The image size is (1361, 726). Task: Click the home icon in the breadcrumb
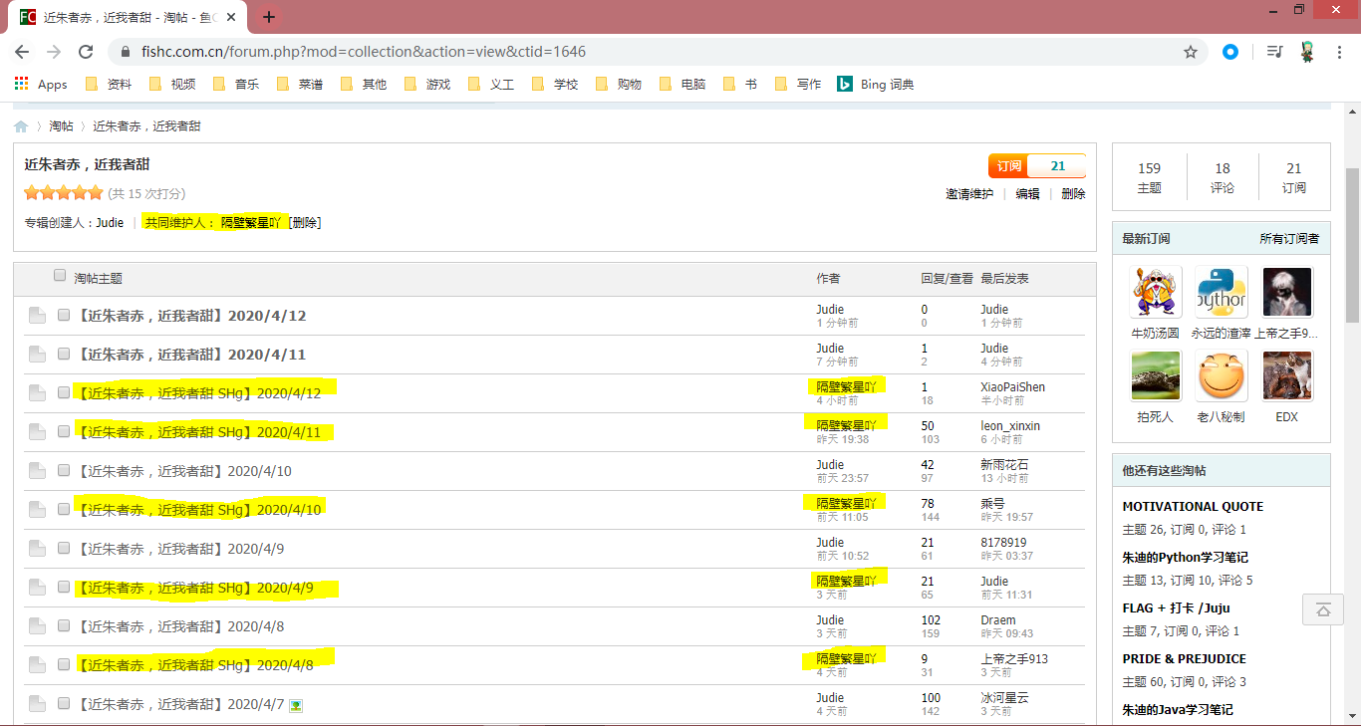(21, 126)
